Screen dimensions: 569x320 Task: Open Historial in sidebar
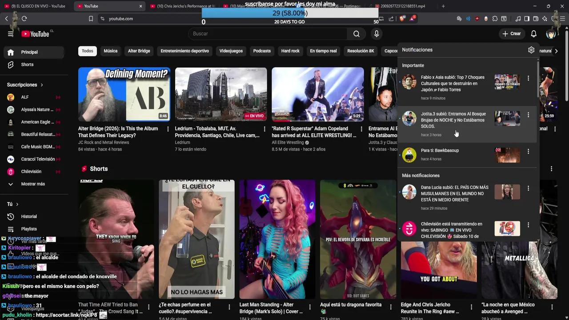click(34, 216)
